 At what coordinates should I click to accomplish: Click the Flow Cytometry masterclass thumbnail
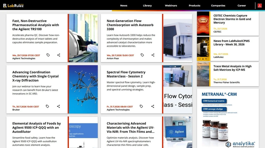178,89
